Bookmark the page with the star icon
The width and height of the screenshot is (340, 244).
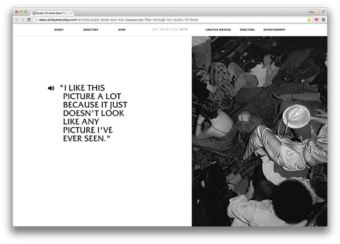[x=309, y=20]
